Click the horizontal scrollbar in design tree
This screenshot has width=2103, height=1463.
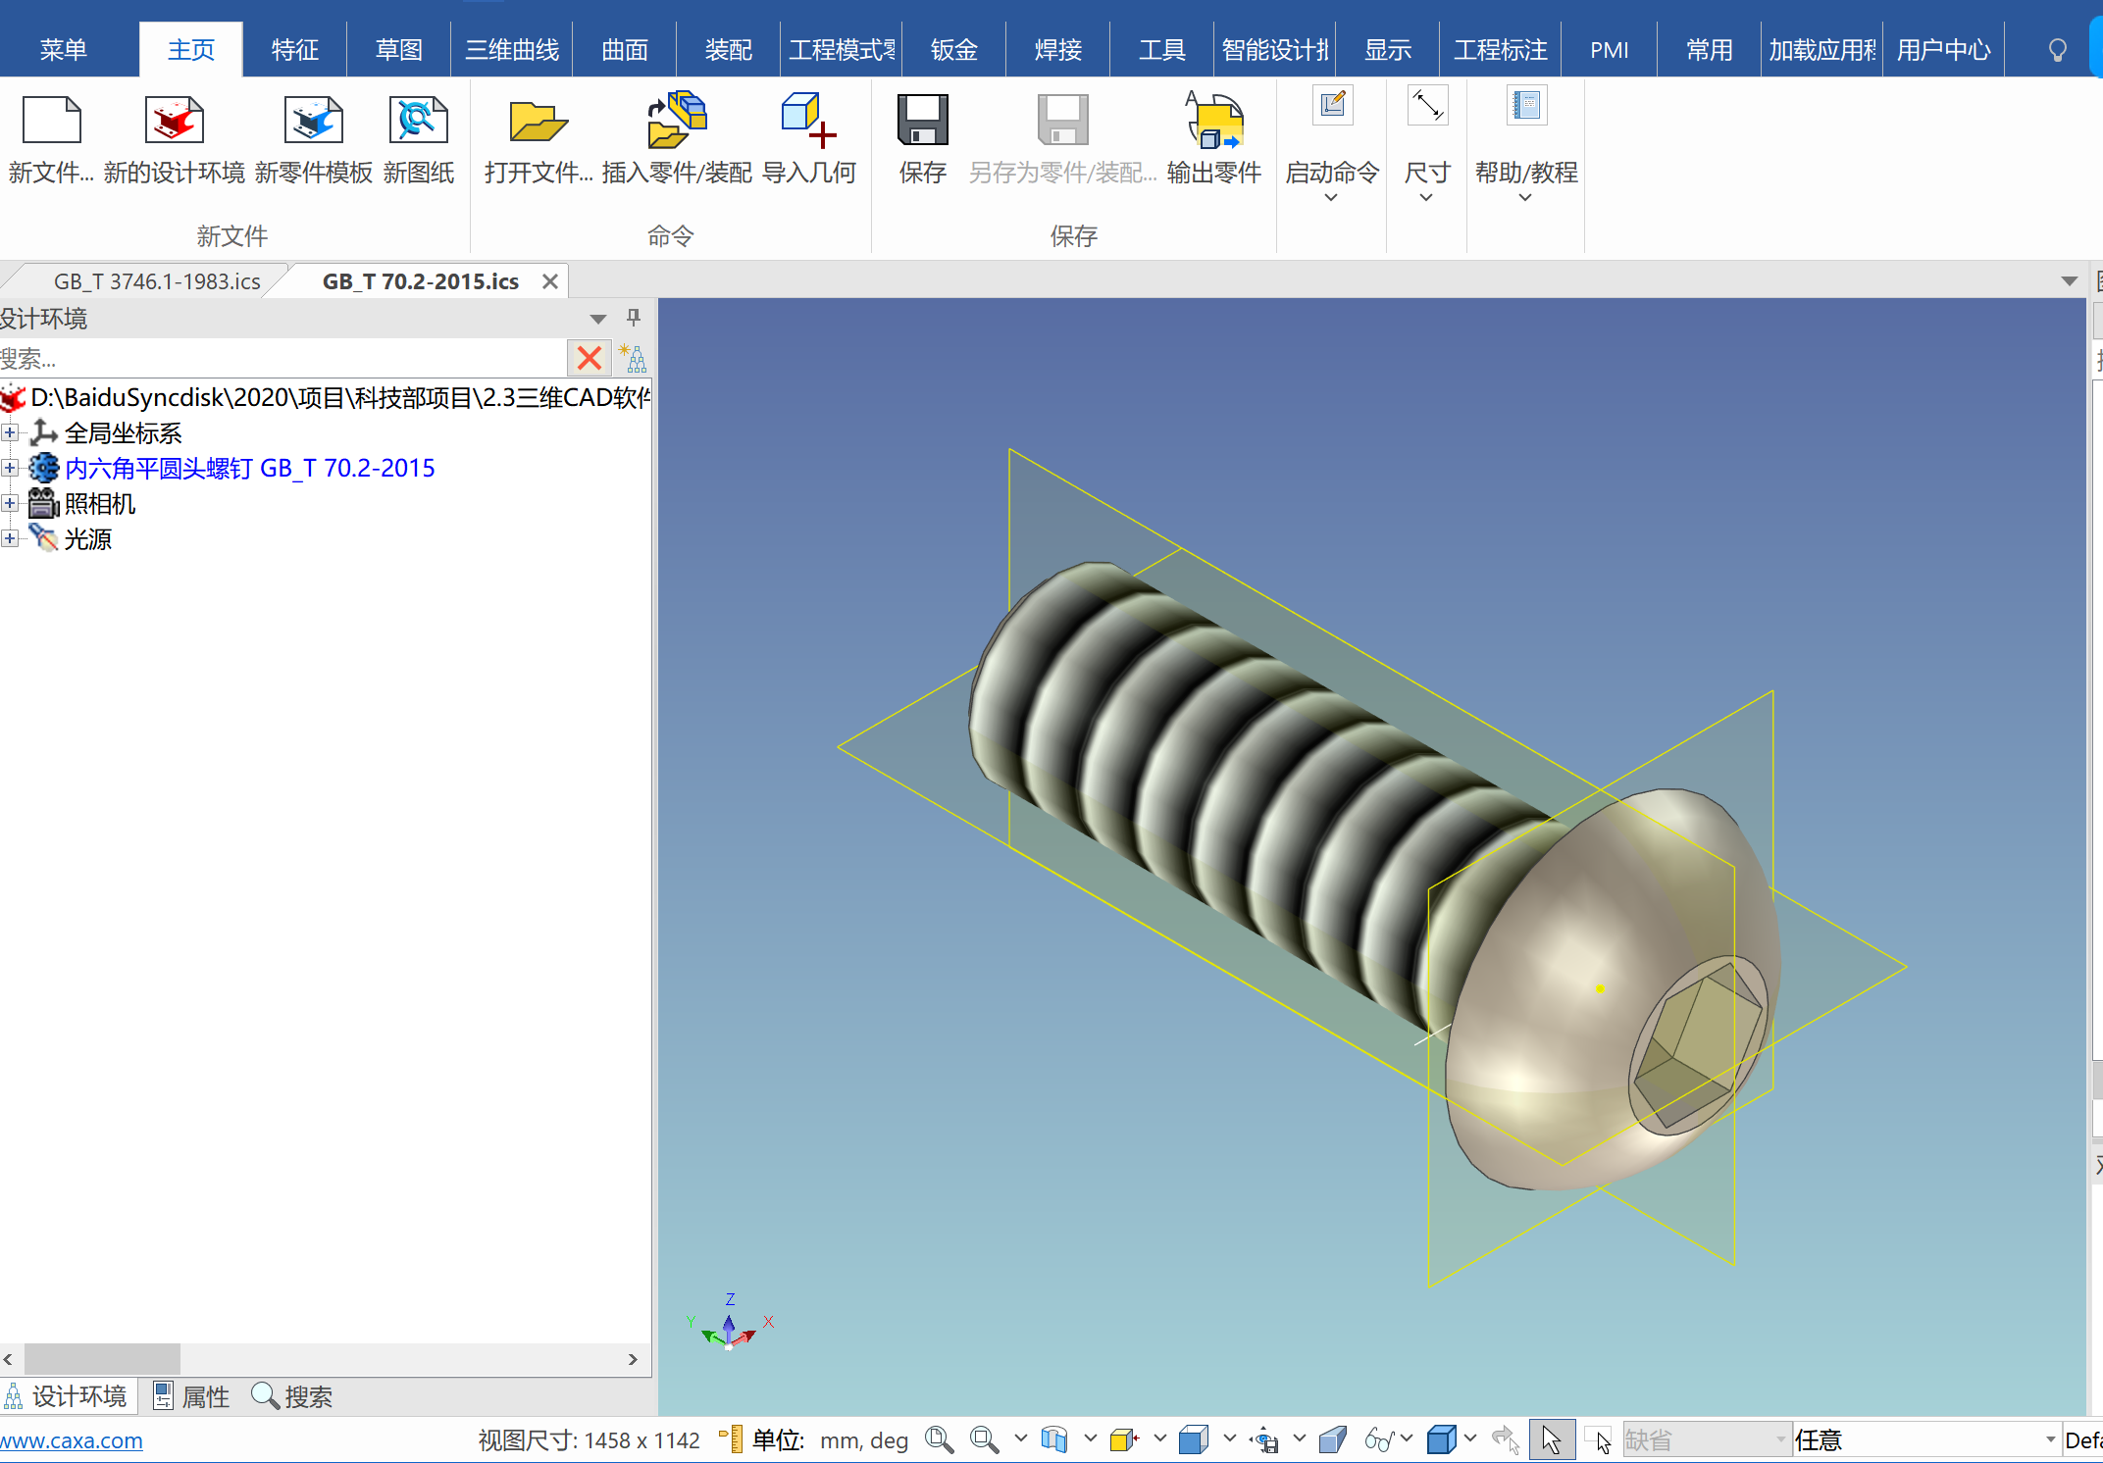102,1359
